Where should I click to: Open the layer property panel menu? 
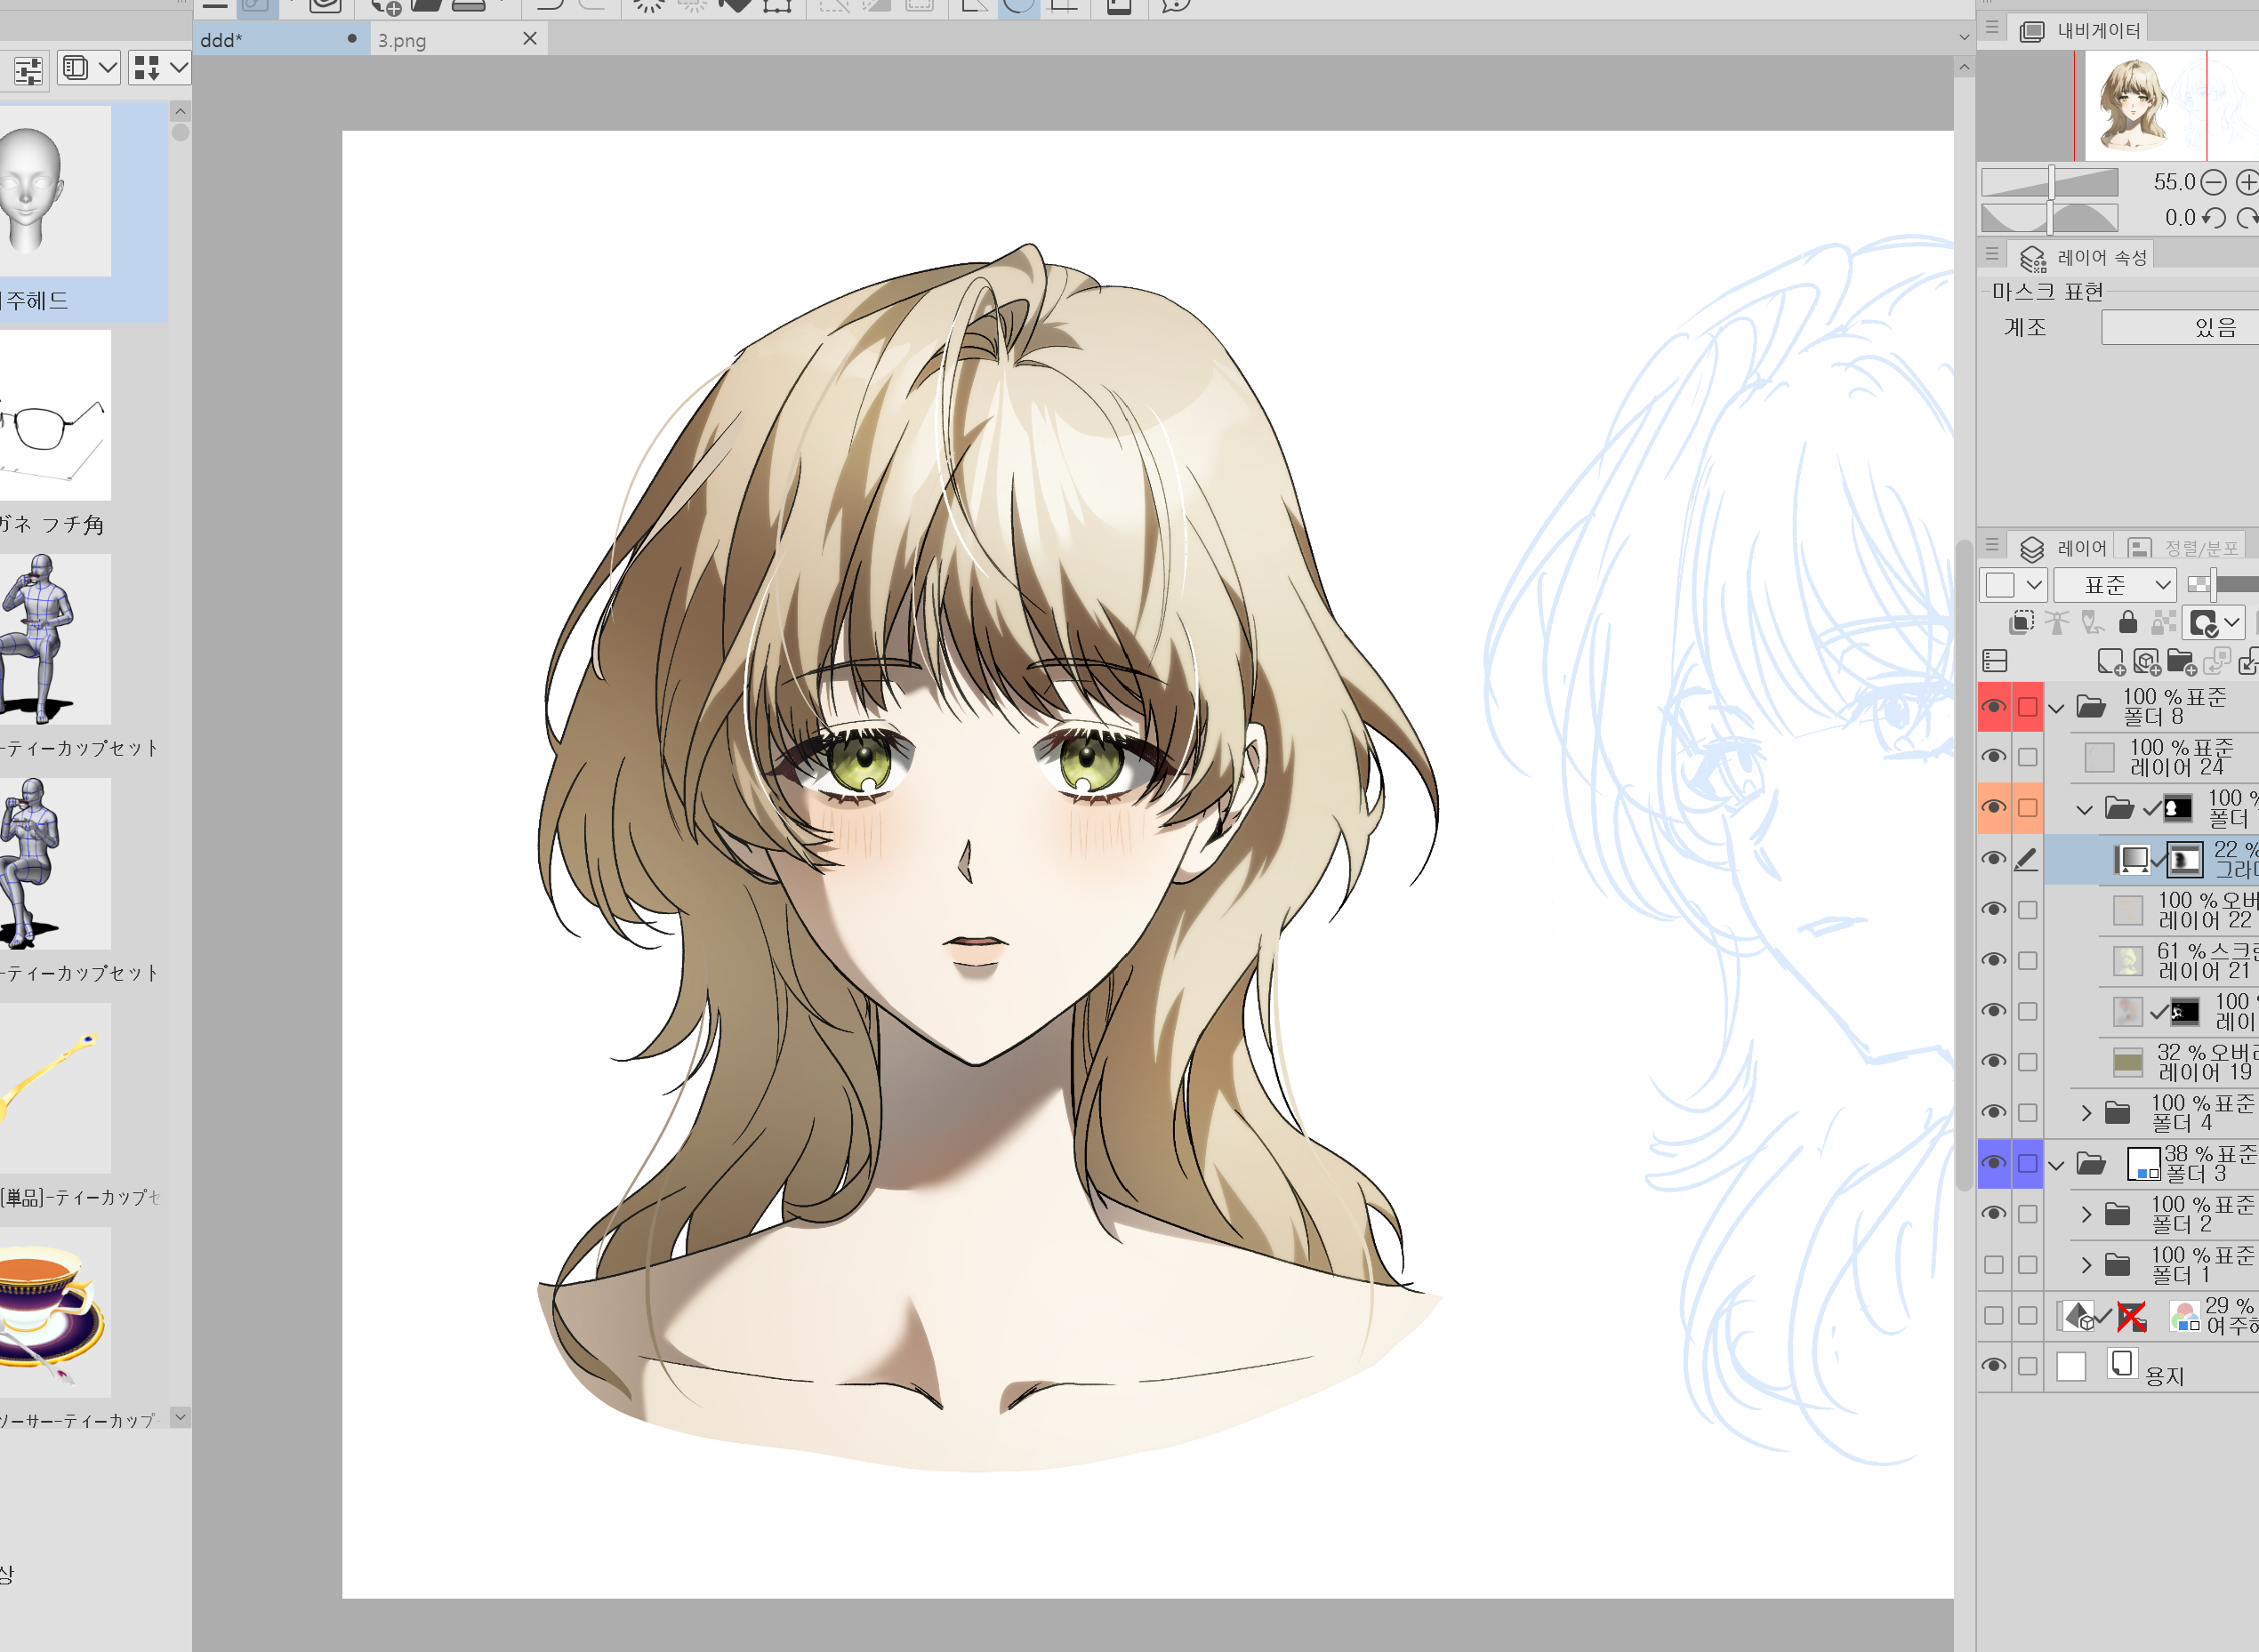(x=1992, y=255)
